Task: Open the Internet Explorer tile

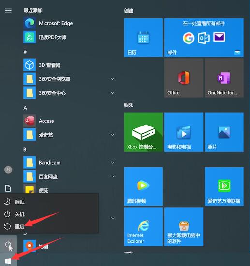Action: [x=143, y=226]
